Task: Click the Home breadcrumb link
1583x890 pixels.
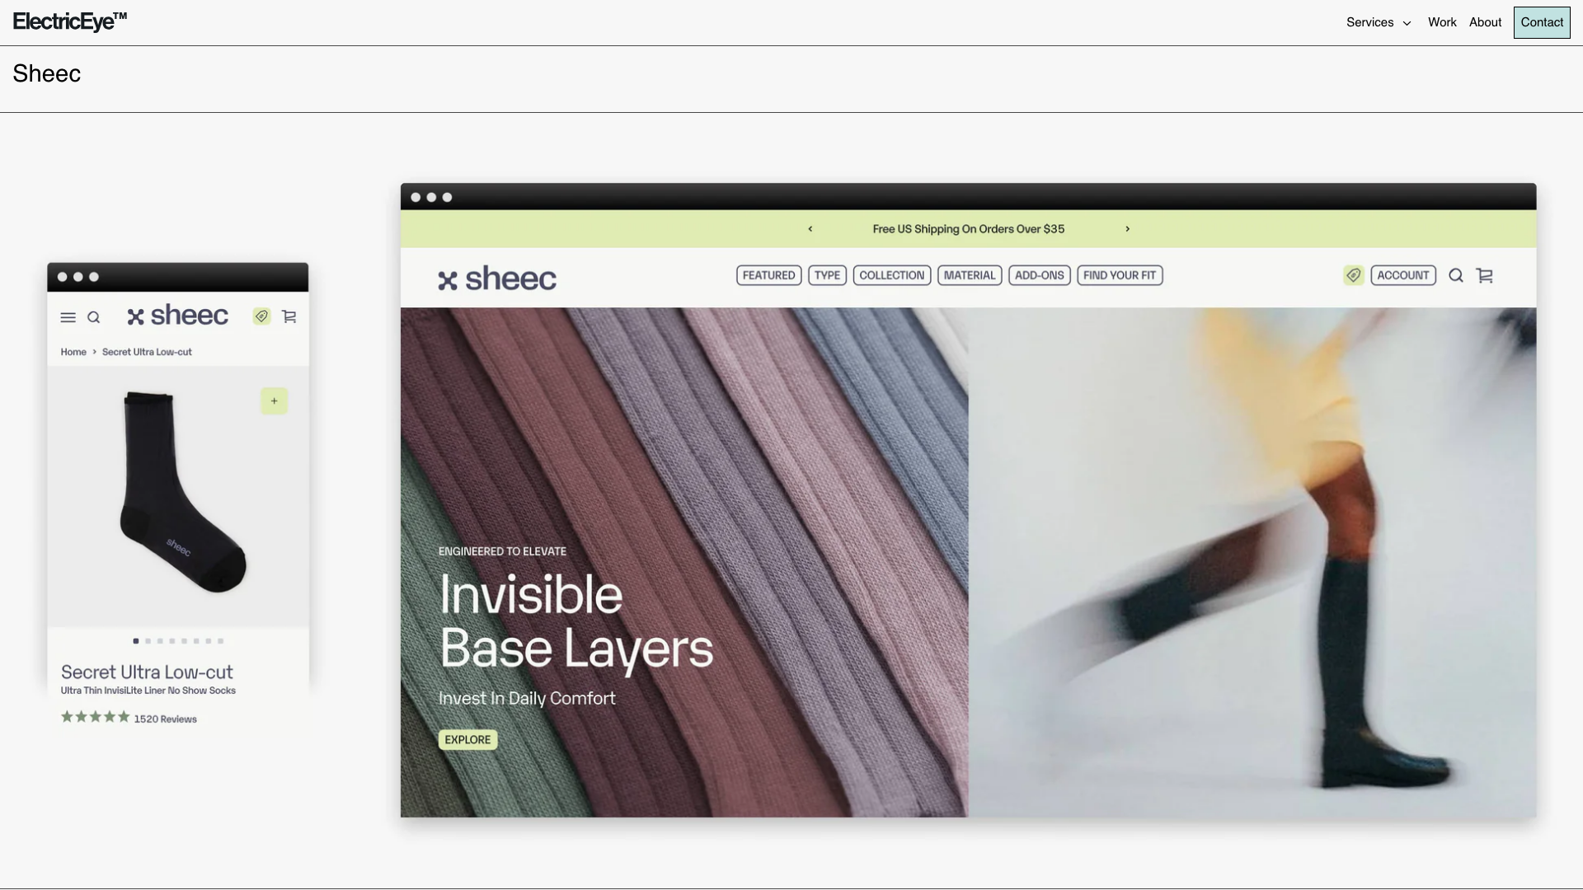Action: [73, 352]
